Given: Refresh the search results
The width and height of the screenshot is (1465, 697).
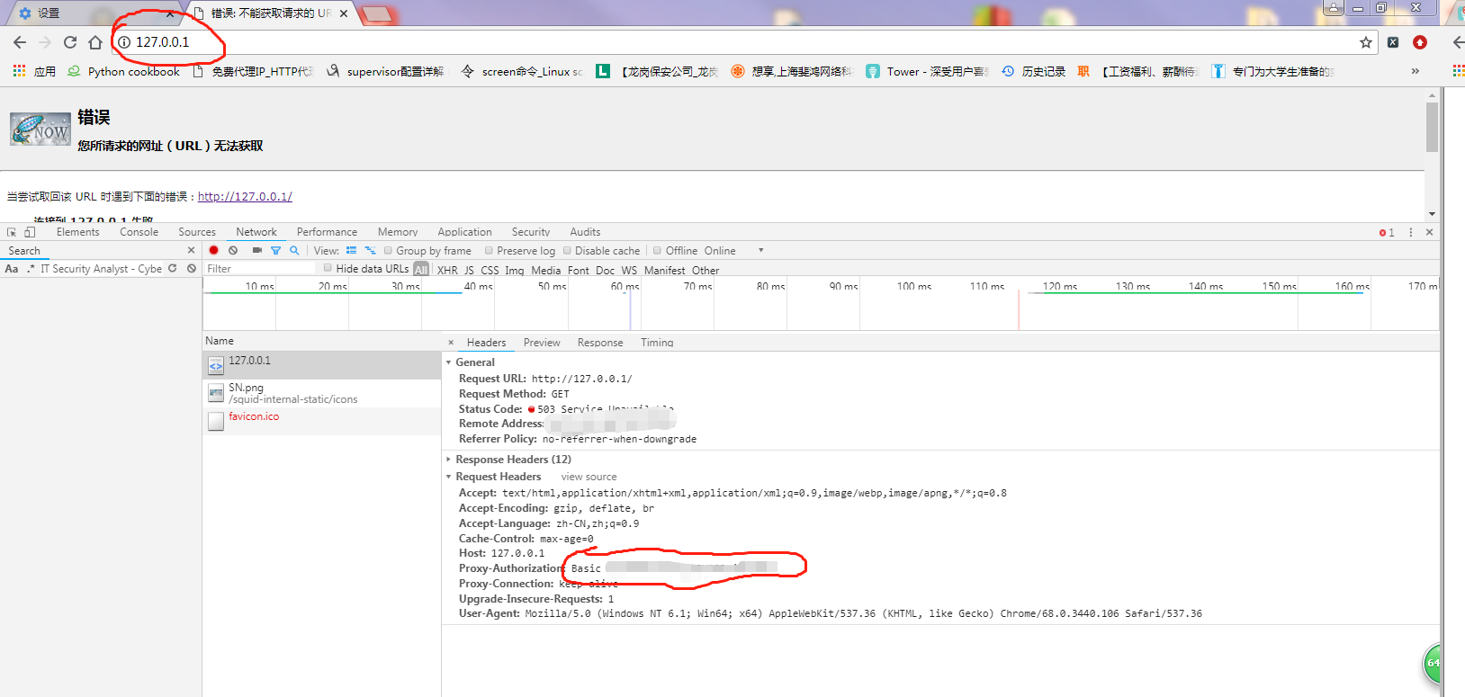Looking at the screenshot, I should pos(173,269).
